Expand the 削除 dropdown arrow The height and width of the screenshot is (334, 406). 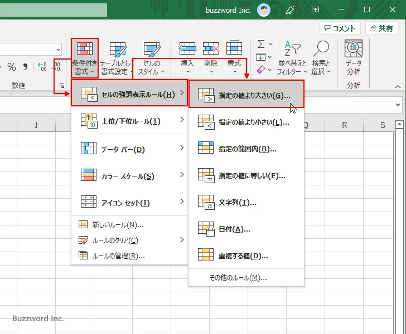coord(211,71)
